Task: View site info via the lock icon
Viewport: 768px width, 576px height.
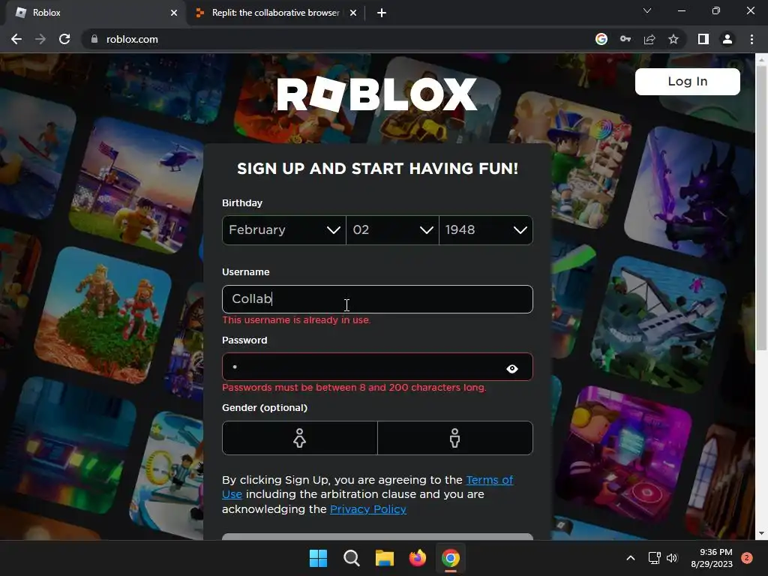Action: click(94, 39)
